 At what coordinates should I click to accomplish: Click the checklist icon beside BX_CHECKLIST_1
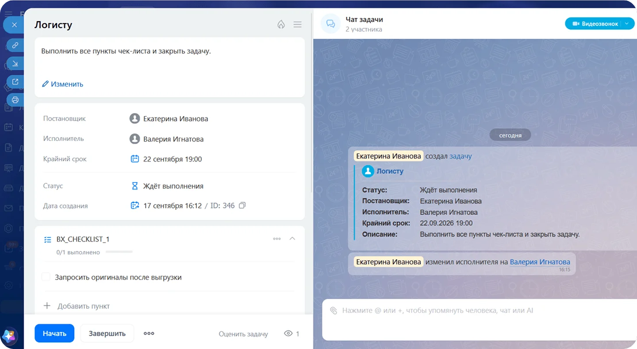48,239
